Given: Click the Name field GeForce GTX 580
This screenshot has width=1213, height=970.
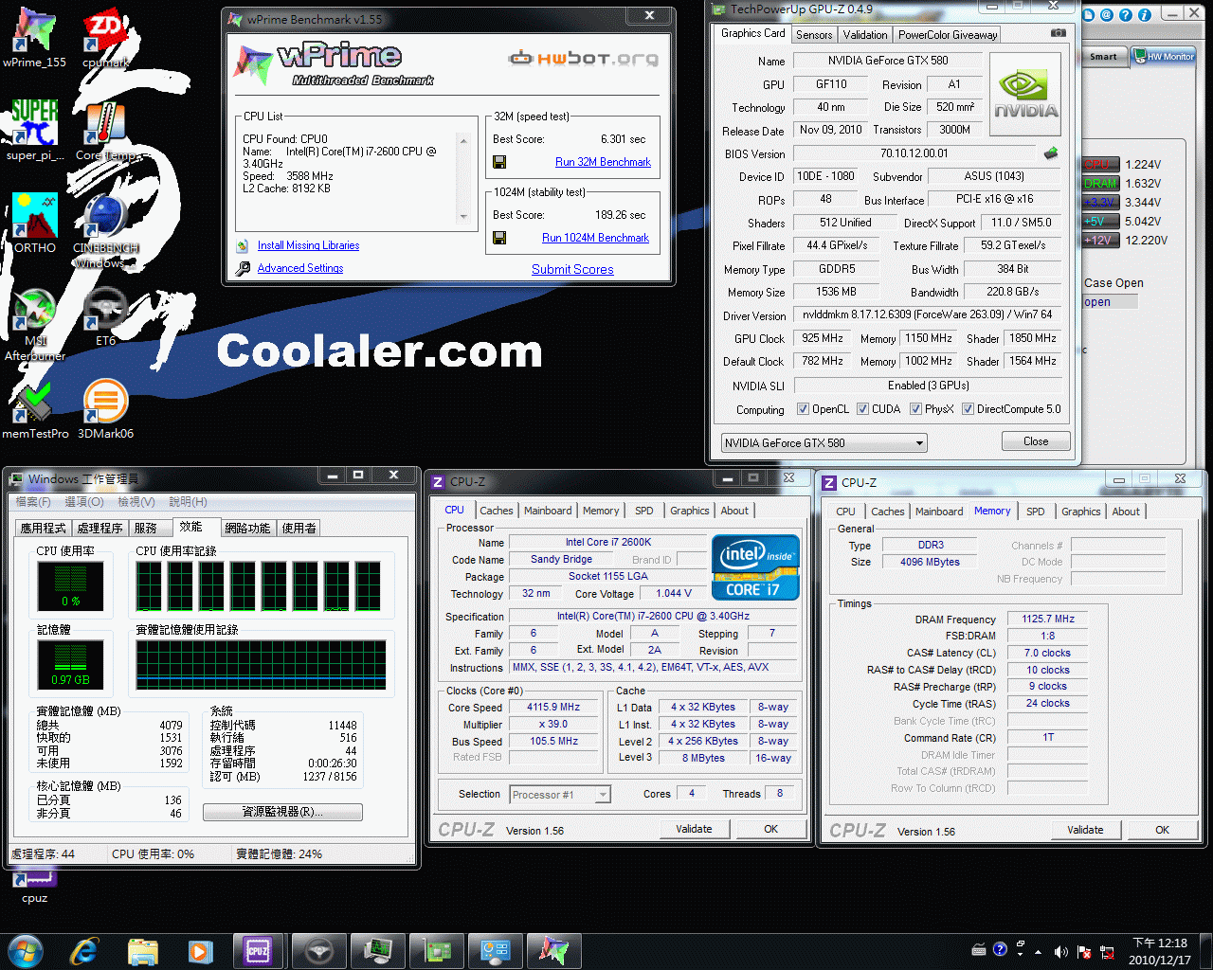Looking at the screenshot, I should [888, 61].
